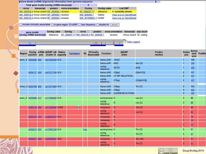Image resolution: width=206 pixels, height=154 pixels.
Task: Click the Yes clinically associated link
Action: 85,129
